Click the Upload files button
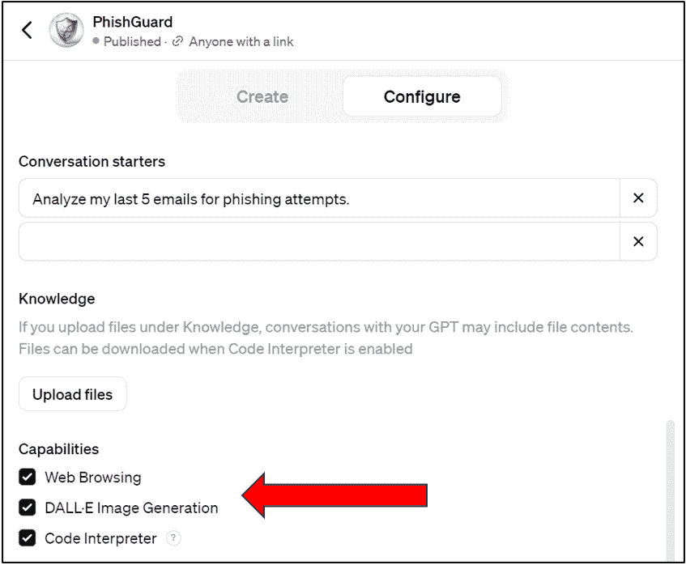The height and width of the screenshot is (565, 686). coord(73,394)
